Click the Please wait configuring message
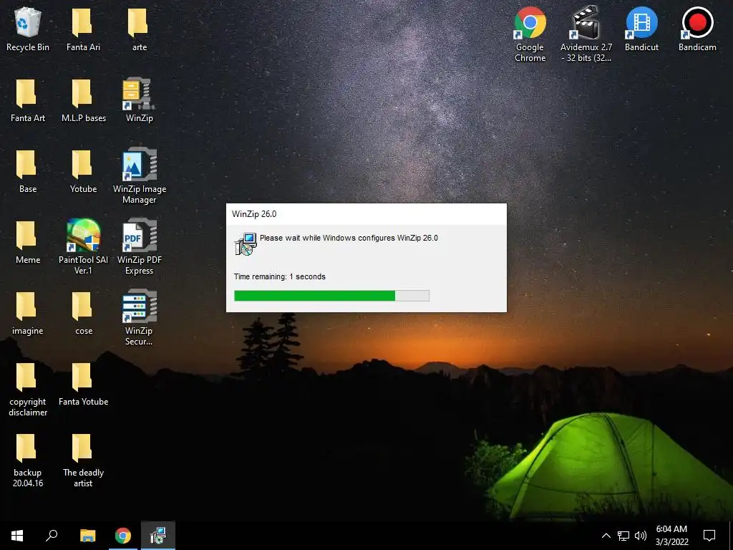This screenshot has width=733, height=550. 349,238
